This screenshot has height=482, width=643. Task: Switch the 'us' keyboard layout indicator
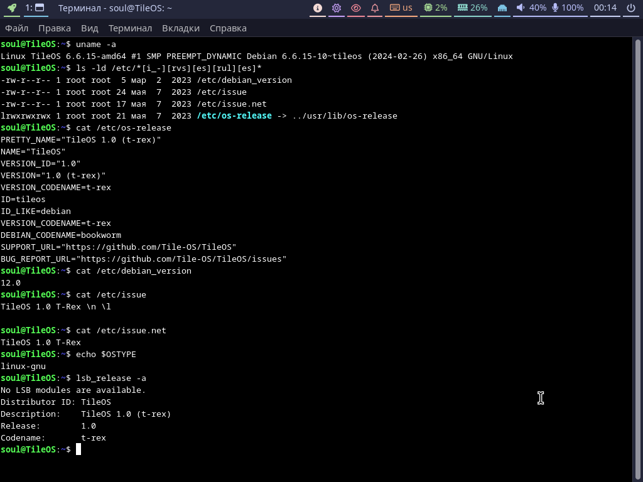[x=401, y=8]
